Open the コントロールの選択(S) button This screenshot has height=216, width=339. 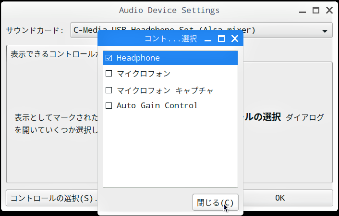52,198
